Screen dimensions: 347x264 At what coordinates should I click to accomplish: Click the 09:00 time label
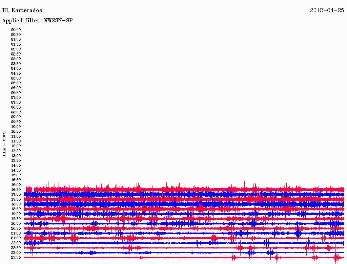point(16,117)
